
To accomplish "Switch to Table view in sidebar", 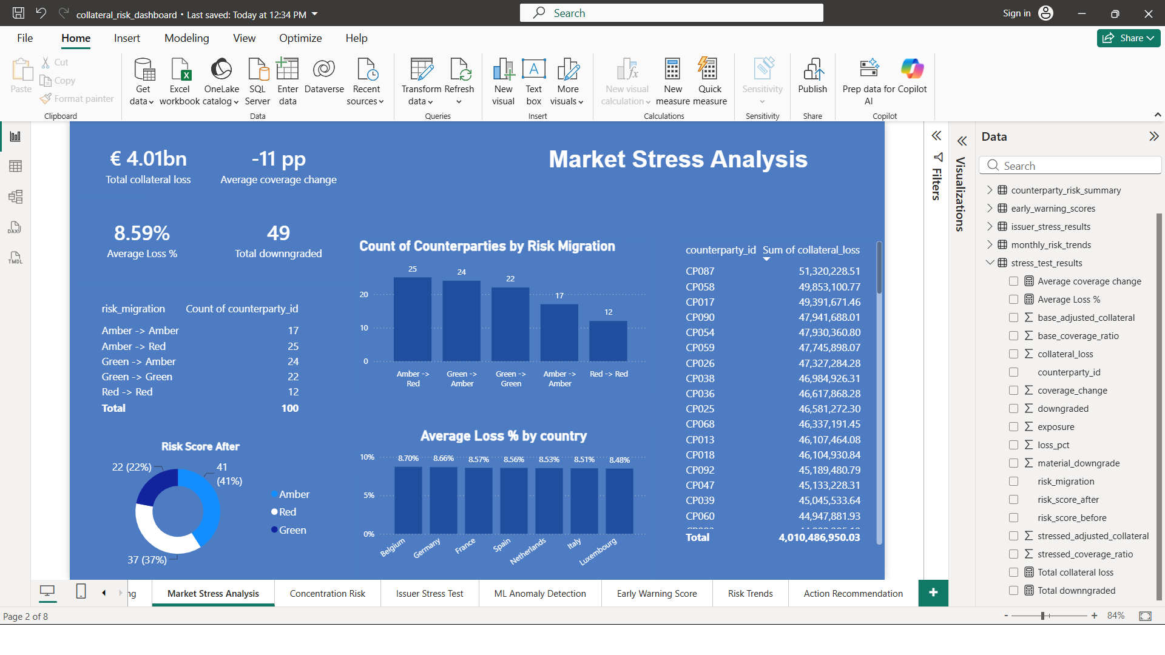I will (15, 166).
